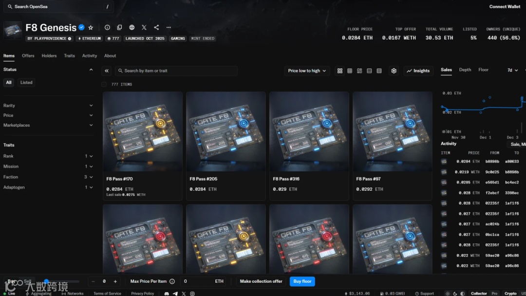
Task: Switch to Collector mode
Action: coord(479,293)
